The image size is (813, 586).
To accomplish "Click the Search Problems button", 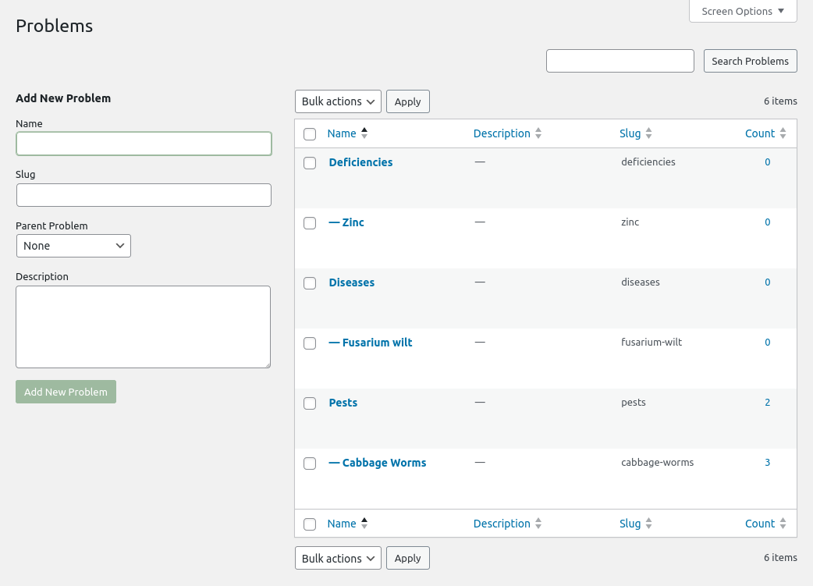I will point(750,61).
